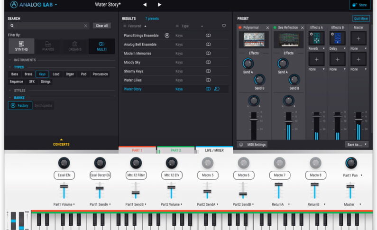Open the Delay effect type dropdown
Image resolution: width=377 pixels, height=230 pixels.
[x=344, y=48]
